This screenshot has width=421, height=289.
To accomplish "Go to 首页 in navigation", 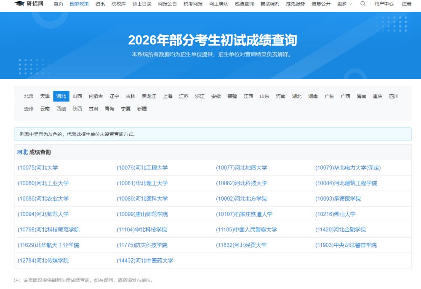I will click(x=58, y=4).
